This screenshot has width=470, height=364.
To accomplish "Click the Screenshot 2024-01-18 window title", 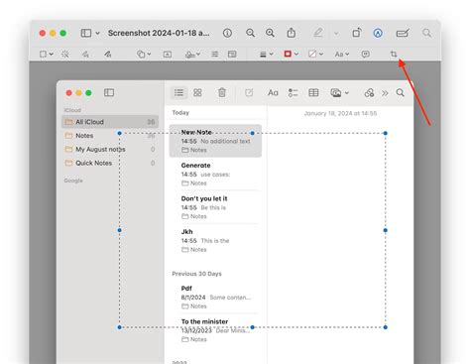I will tap(159, 33).
